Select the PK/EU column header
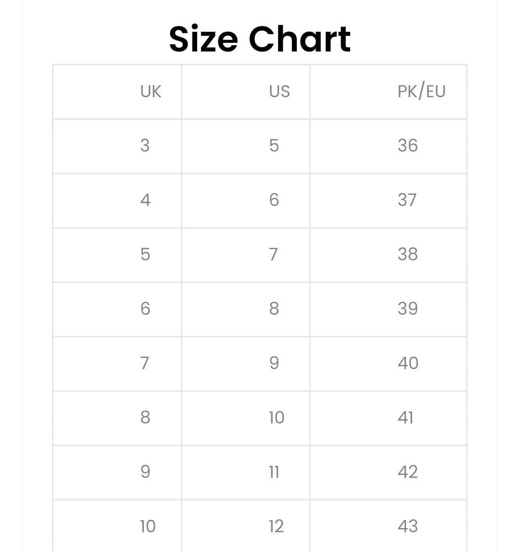519x552 pixels. click(x=389, y=92)
